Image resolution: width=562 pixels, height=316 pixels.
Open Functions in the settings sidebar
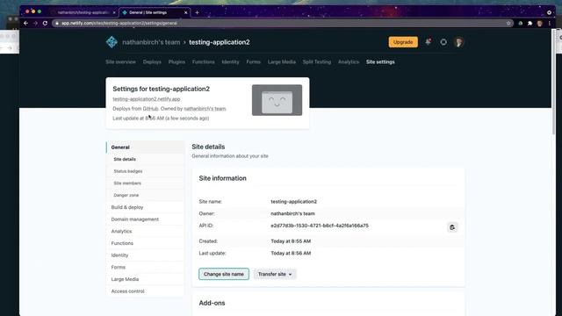(145, 243)
